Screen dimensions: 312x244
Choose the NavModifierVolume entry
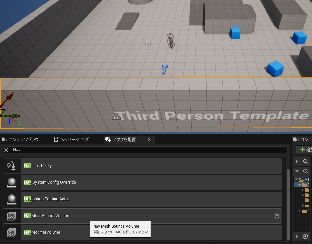click(142, 233)
